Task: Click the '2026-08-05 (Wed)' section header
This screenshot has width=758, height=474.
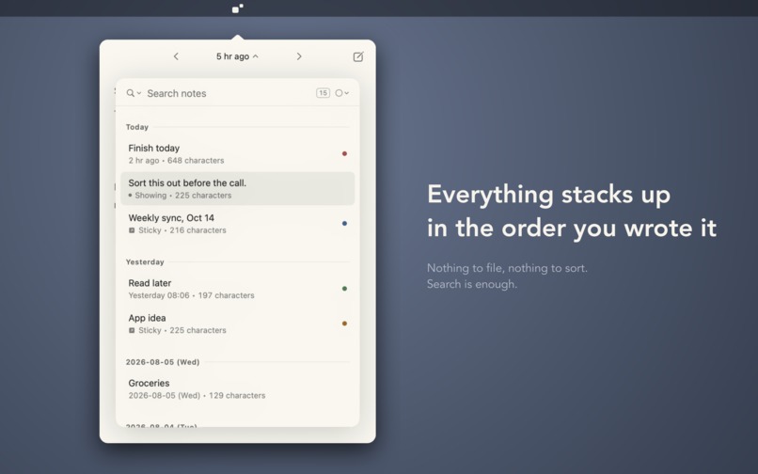Action: click(x=163, y=362)
